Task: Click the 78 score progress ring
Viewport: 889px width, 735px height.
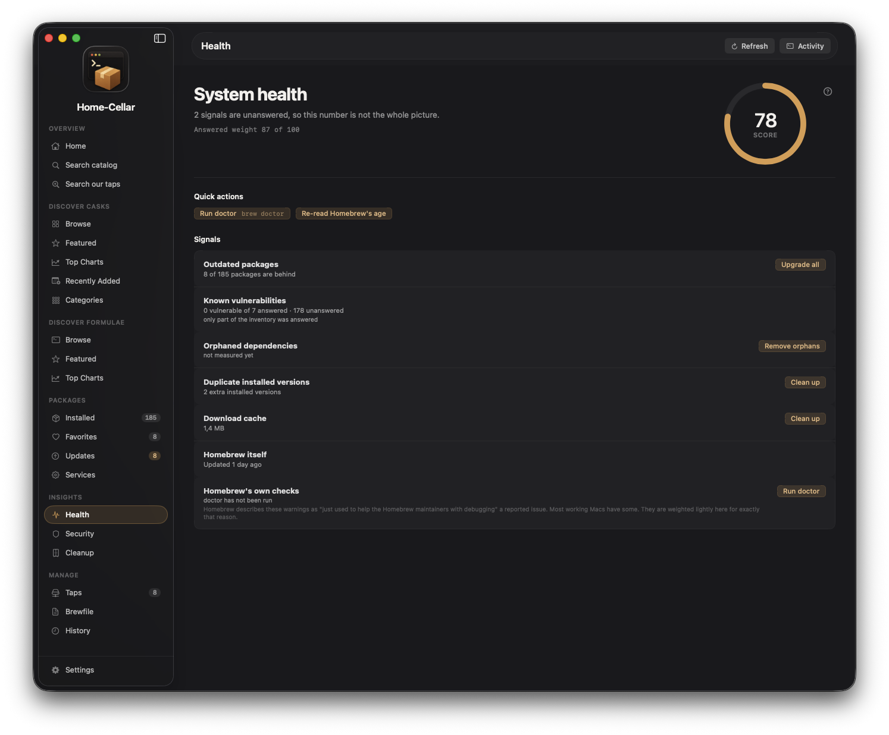Action: (x=765, y=124)
